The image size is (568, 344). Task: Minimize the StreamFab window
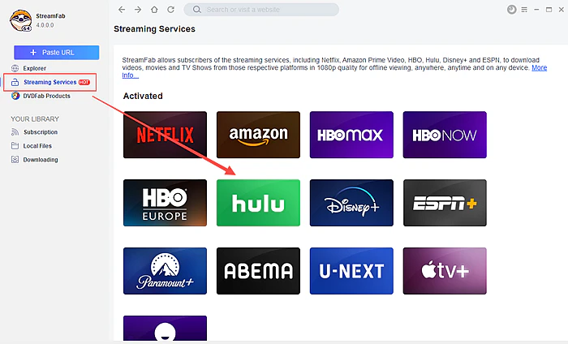[536, 10]
